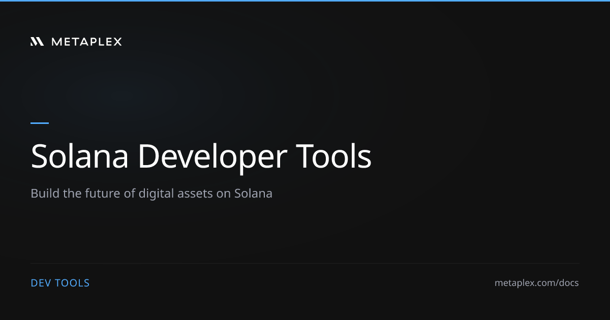
Task: Click the Metaplex logo icon
Action: (x=38, y=42)
